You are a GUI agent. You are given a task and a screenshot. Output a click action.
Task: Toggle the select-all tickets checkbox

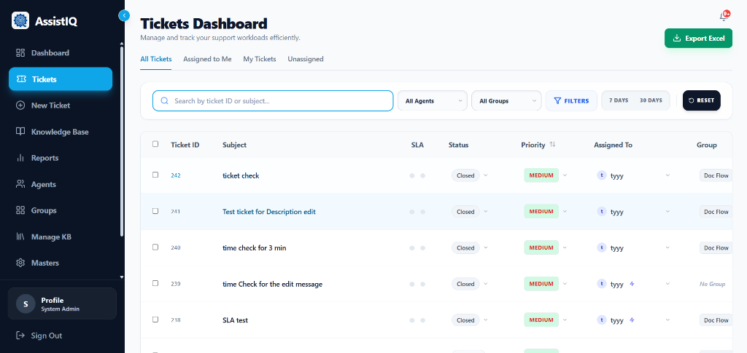click(155, 144)
